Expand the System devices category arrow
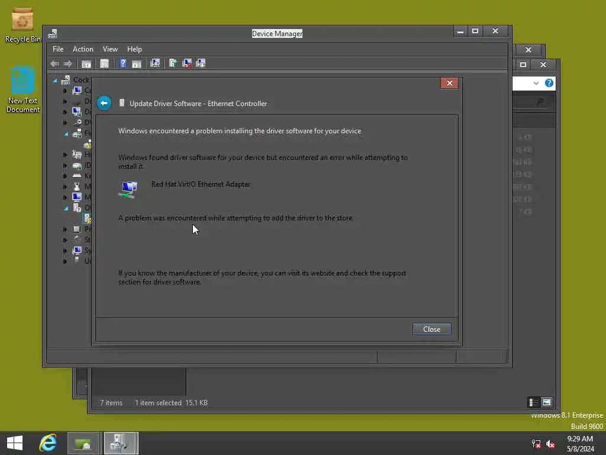Viewport: 606px width, 455px height. click(x=65, y=251)
